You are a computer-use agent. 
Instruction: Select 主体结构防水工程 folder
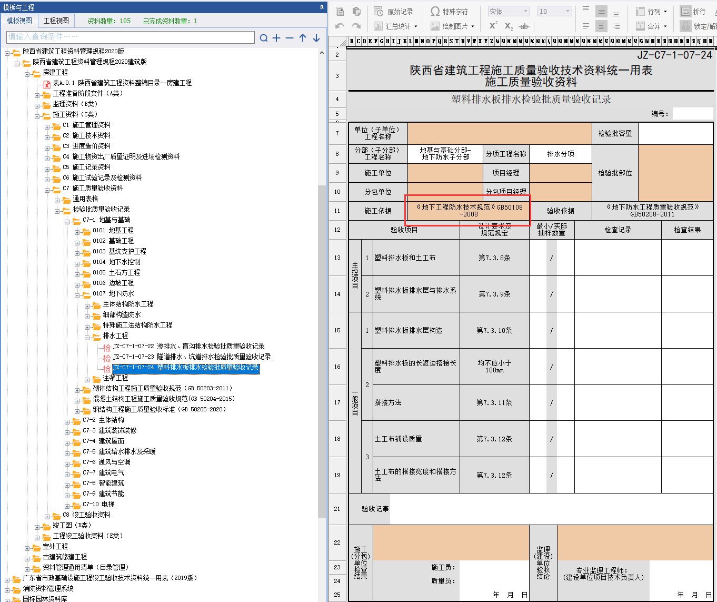(128, 304)
